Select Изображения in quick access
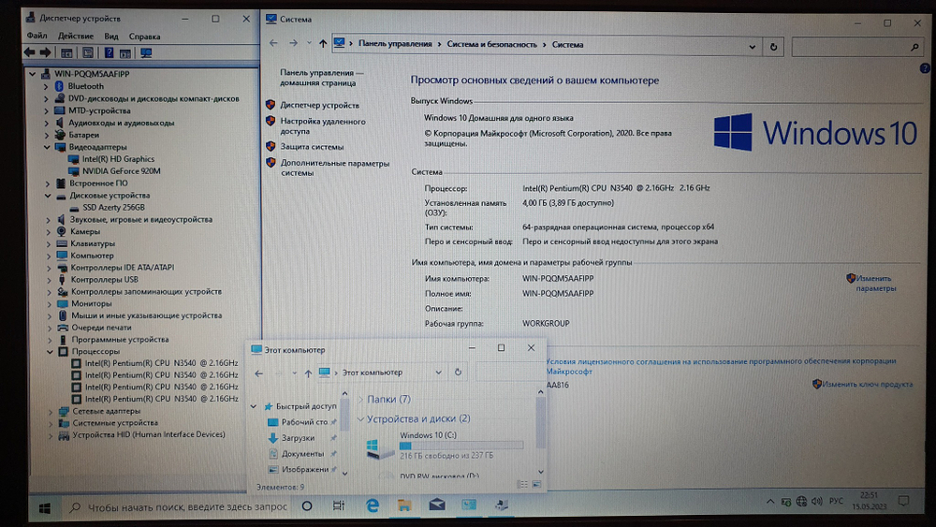The width and height of the screenshot is (936, 527). tap(304, 469)
